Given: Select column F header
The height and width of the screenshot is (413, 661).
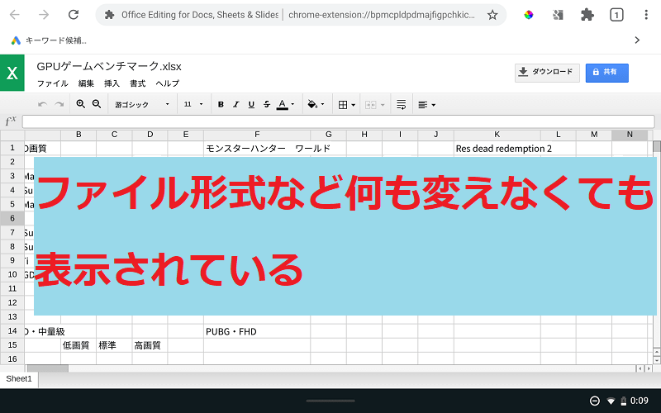Looking at the screenshot, I should (257, 135).
